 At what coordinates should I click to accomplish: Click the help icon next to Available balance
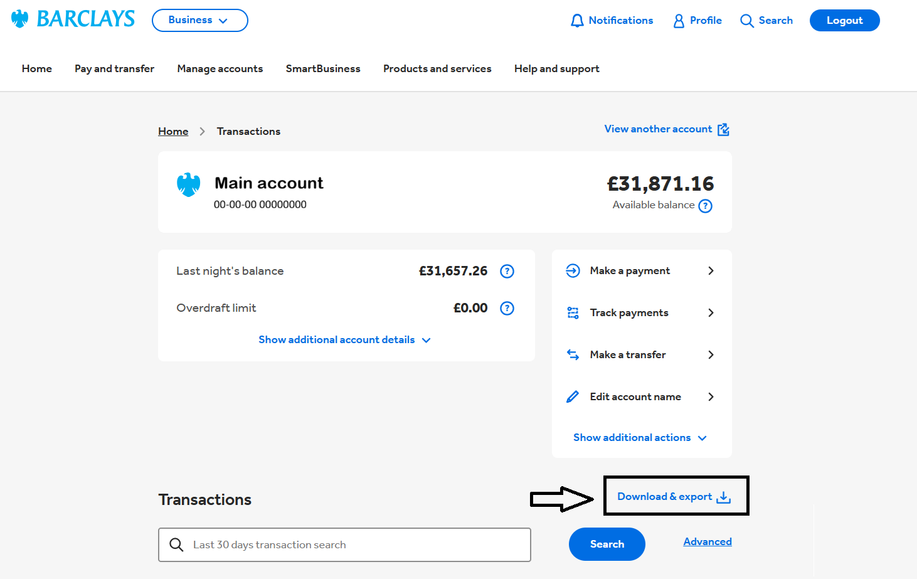coord(705,206)
